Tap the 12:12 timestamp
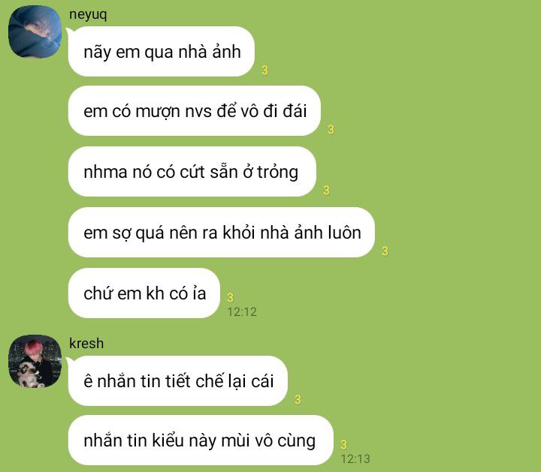The image size is (541, 472). pyautogui.click(x=242, y=312)
